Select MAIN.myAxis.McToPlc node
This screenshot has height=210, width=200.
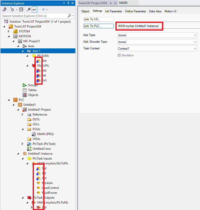coord(53,163)
